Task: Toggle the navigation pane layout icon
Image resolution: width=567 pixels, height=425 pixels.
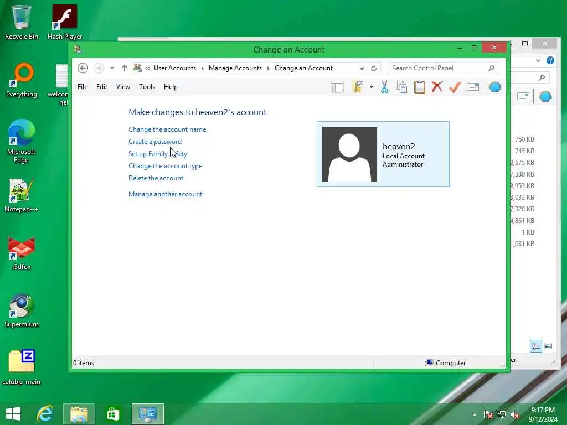Action: (x=337, y=87)
